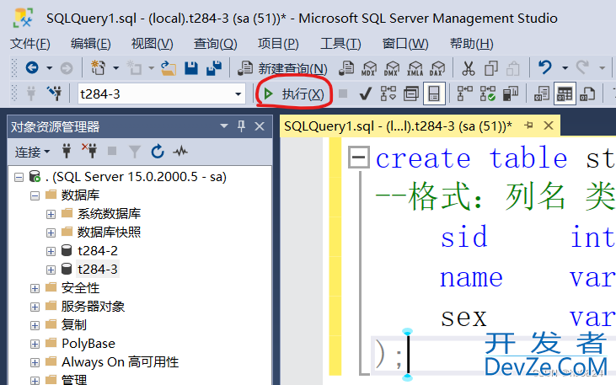The width and height of the screenshot is (616, 385).
Task: Expand the t284-2 database node
Action: tap(51, 251)
